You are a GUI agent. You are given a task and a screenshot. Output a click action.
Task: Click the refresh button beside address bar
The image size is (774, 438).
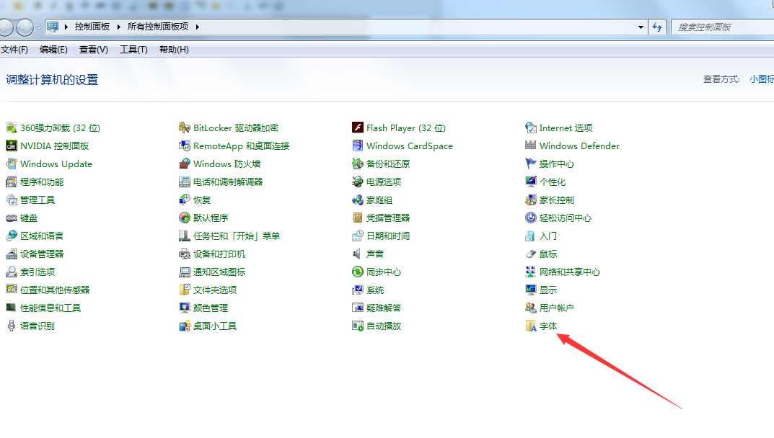(657, 27)
